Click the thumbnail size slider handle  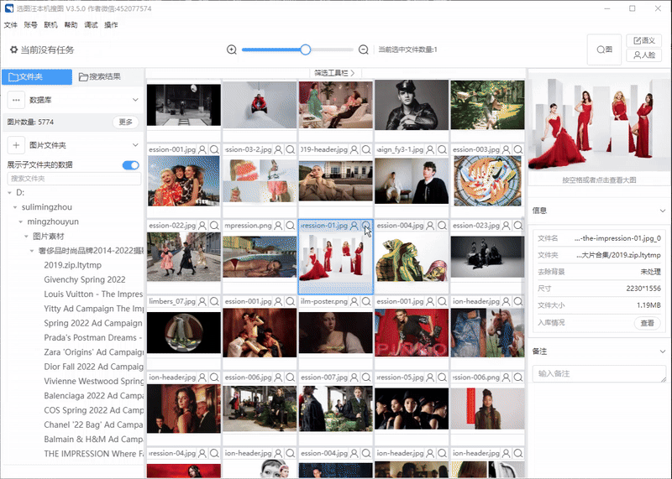pos(306,49)
